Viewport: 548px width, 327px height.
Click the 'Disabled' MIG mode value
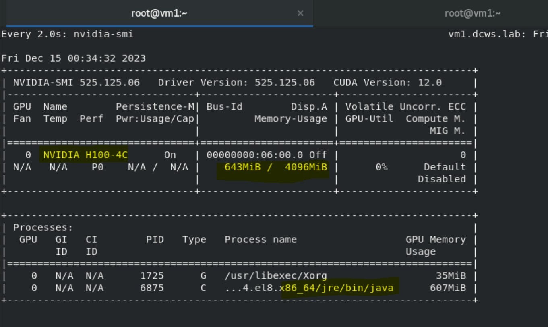(x=442, y=179)
